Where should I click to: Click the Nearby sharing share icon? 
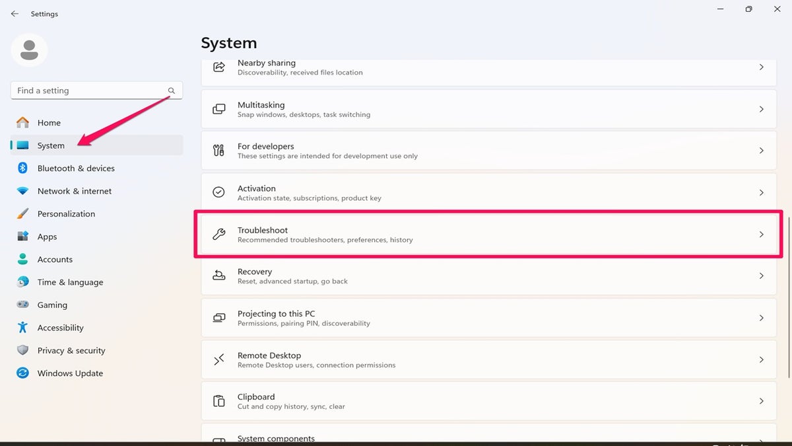click(x=219, y=67)
